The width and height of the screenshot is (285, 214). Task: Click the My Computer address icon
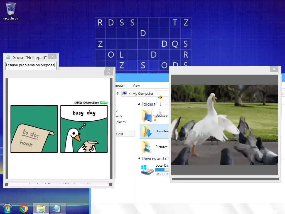point(124,94)
